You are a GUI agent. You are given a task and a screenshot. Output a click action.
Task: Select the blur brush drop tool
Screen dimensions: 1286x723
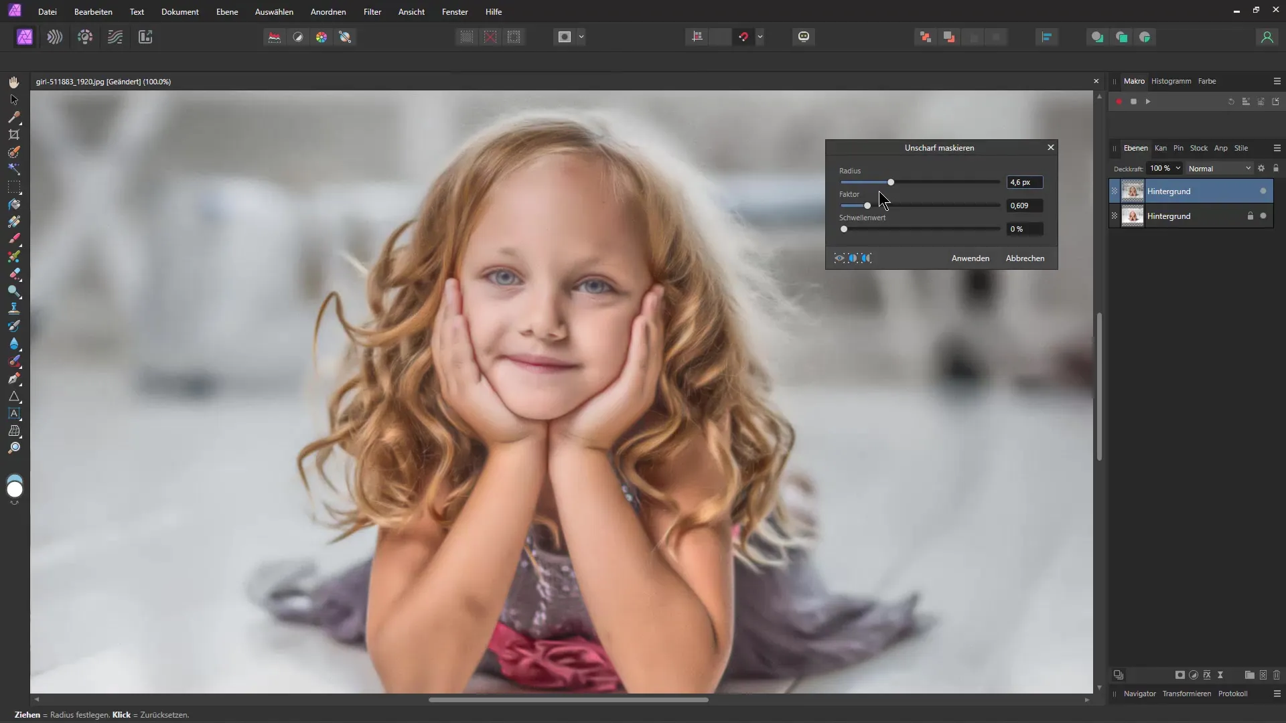coord(14,343)
